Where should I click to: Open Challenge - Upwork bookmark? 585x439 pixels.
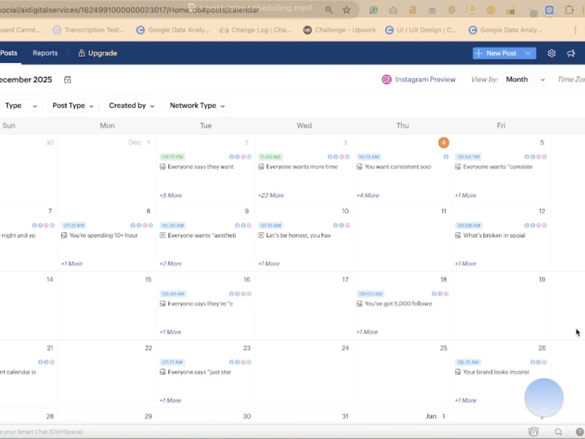tap(339, 30)
